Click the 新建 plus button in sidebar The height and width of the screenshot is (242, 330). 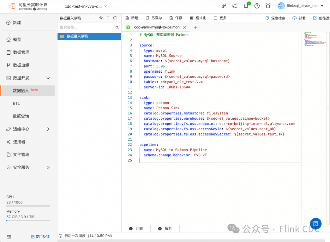pyautogui.click(x=14, y=23)
